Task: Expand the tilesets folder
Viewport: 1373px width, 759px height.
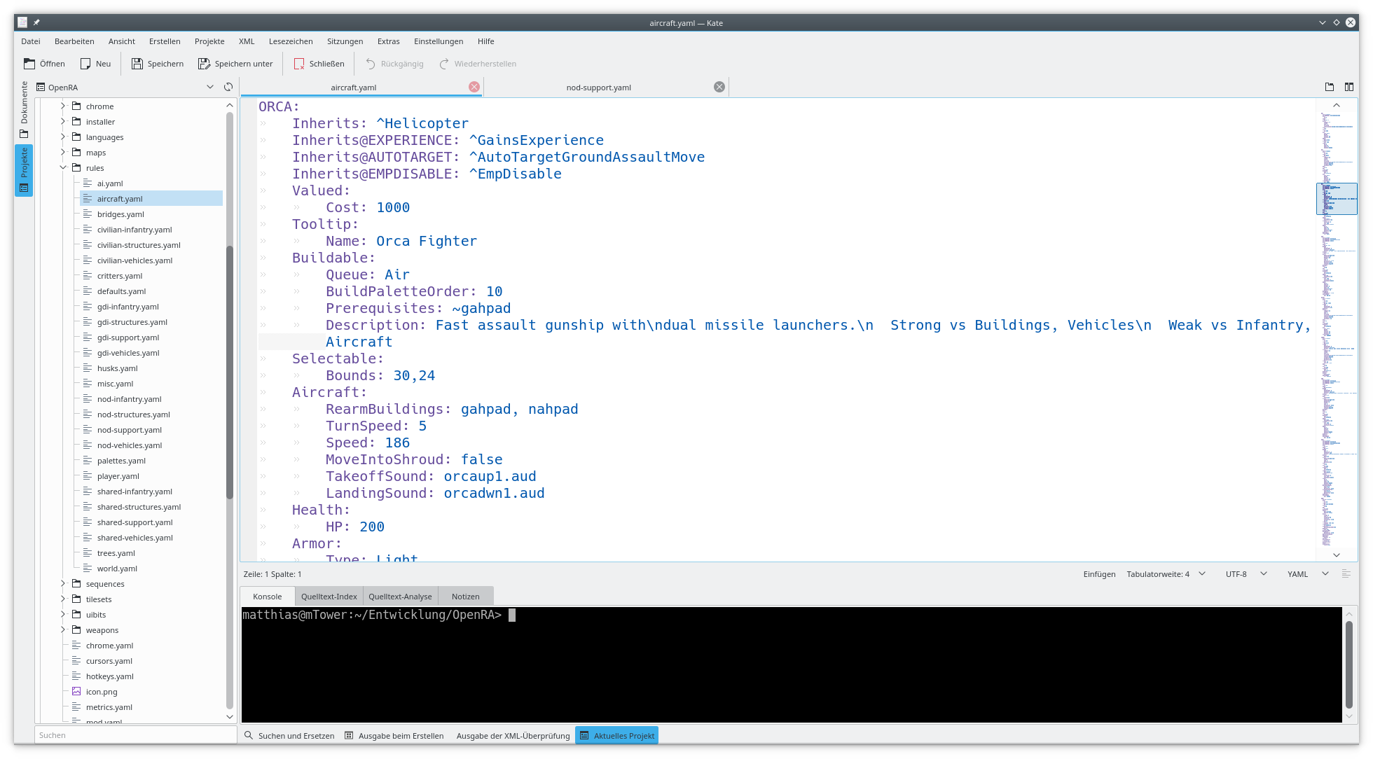Action: [63, 599]
